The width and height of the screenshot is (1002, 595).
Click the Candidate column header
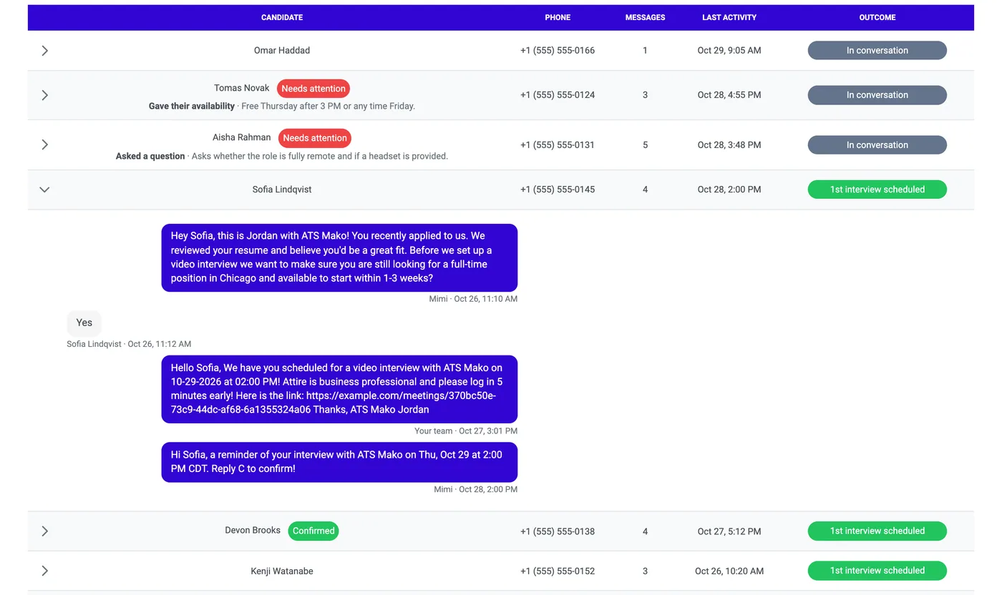282,17
